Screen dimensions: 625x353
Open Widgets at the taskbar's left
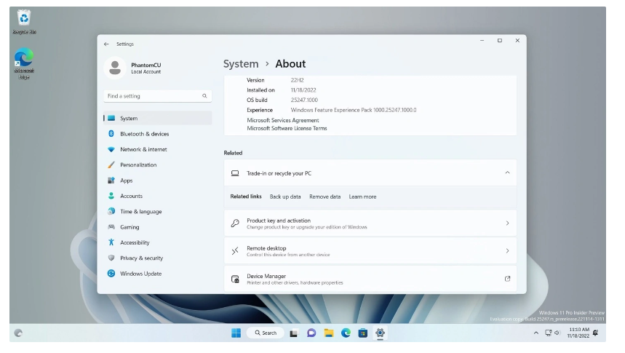18,333
